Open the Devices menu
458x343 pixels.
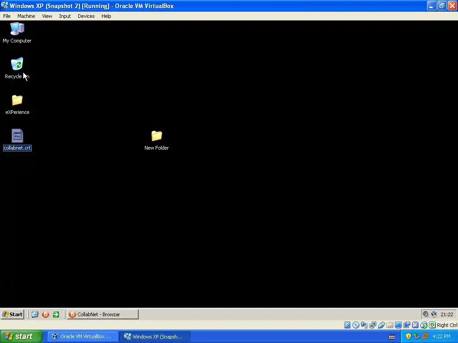pos(86,16)
